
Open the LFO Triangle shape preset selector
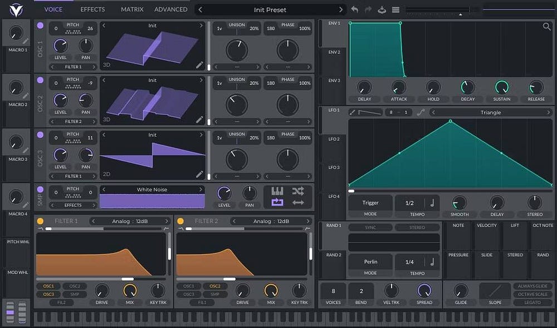click(x=491, y=112)
